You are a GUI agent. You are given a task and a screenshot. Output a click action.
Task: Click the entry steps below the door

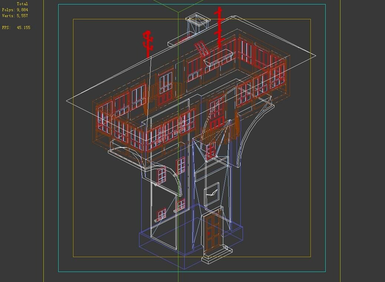tap(214, 256)
